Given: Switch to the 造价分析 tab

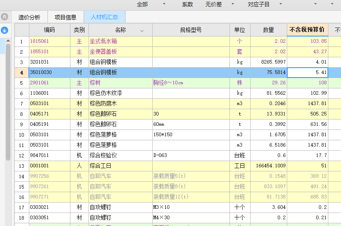Looking at the screenshot, I should click(29, 17).
